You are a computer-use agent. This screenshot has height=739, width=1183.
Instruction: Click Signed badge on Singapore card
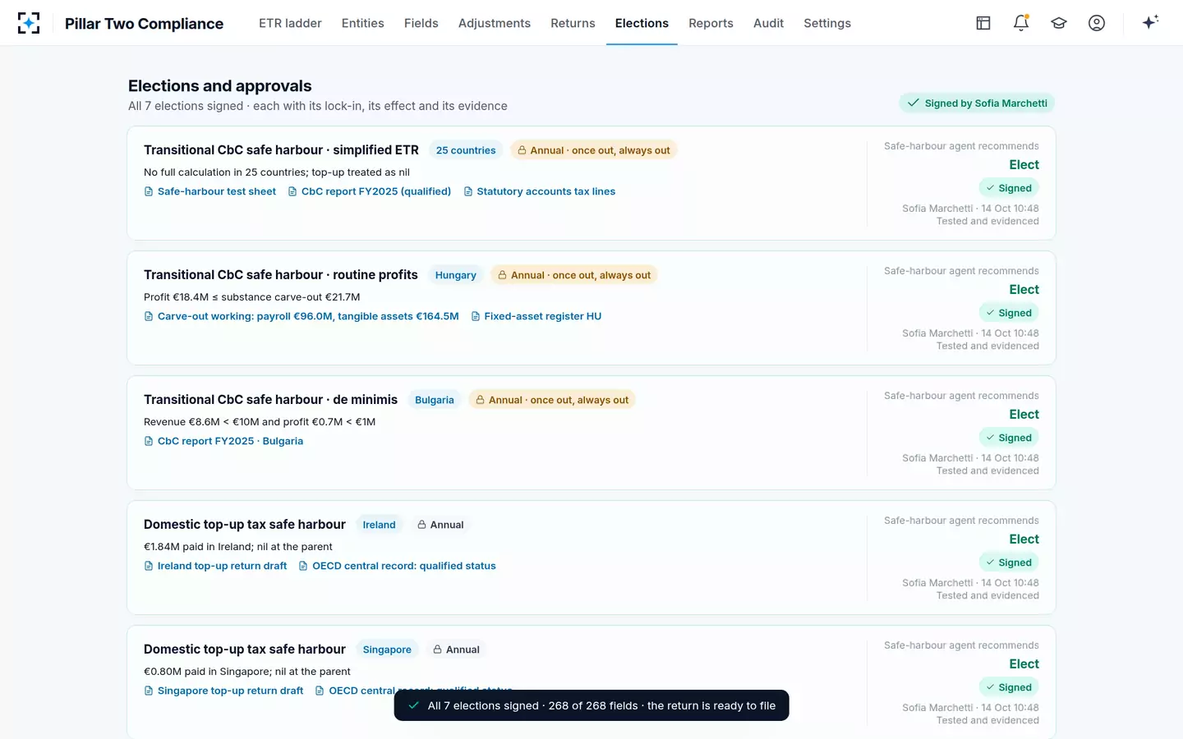click(x=1009, y=687)
